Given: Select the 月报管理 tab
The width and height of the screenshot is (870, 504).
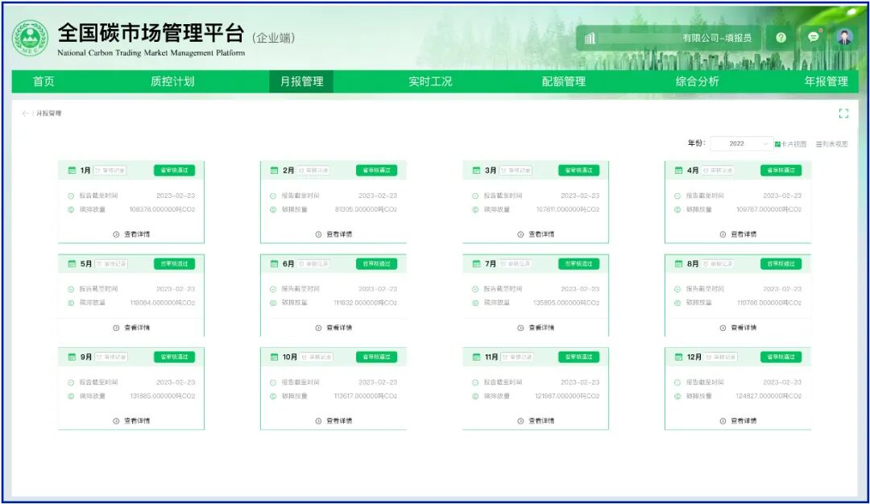Looking at the screenshot, I should pyautogui.click(x=301, y=81).
